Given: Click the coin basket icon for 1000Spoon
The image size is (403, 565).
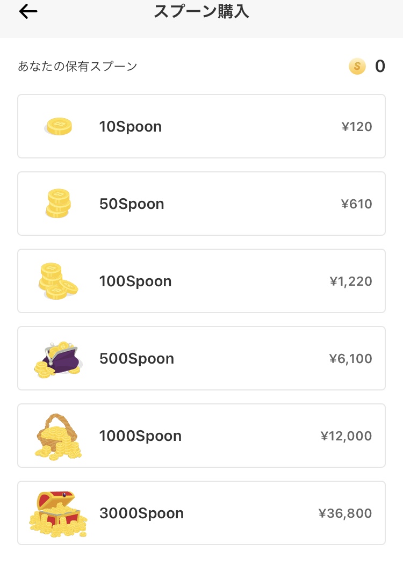Looking at the screenshot, I should [x=58, y=436].
